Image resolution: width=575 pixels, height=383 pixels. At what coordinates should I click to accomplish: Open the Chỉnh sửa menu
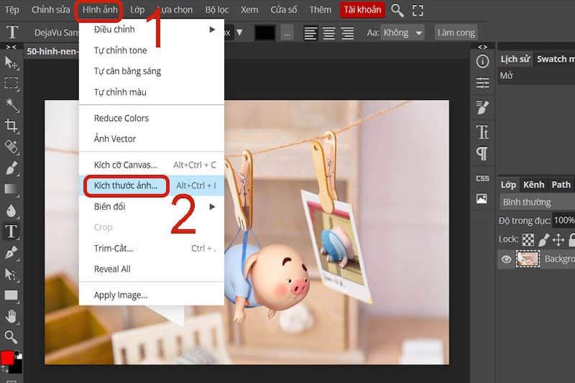(x=50, y=10)
